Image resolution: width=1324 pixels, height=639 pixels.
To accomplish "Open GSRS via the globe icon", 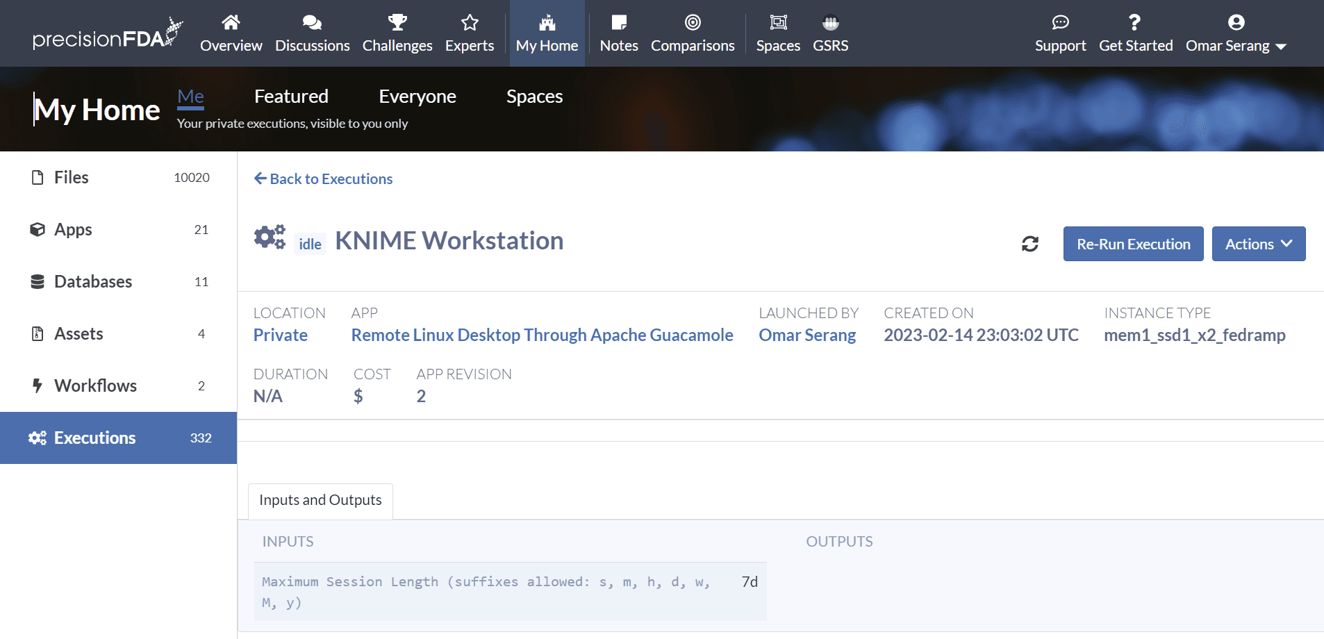I will [x=830, y=23].
